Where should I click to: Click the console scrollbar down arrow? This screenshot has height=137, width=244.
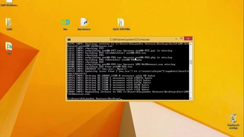point(191,98)
